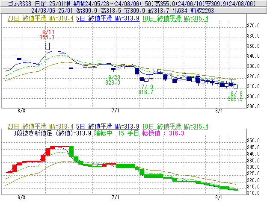Select lower chart 20日 終値平滑 MA=318.4 legend
This screenshot has height=203, width=267.
pos(40,127)
